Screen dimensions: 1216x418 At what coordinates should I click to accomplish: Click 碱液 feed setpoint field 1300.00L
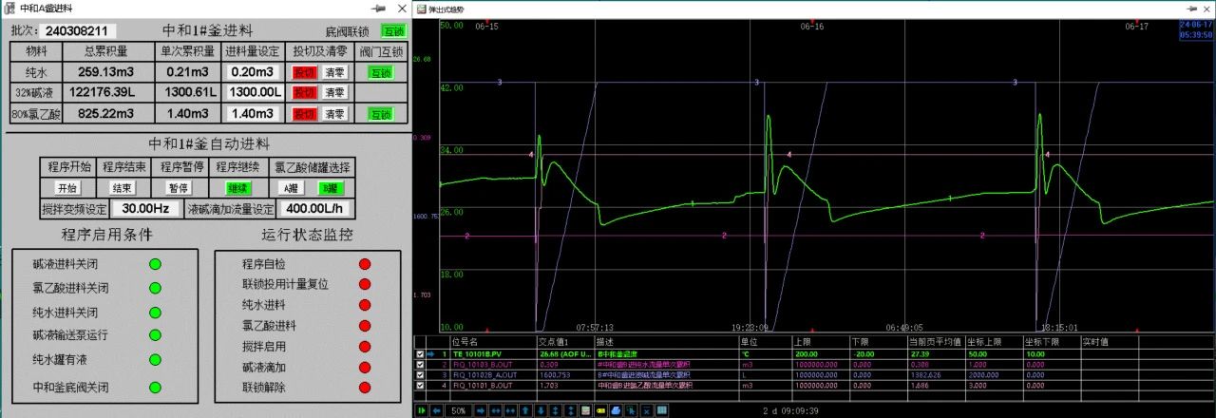(x=254, y=93)
